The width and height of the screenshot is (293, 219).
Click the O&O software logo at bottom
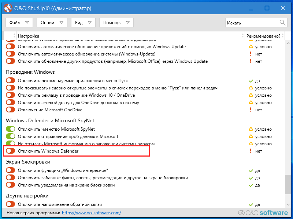tap(263, 213)
